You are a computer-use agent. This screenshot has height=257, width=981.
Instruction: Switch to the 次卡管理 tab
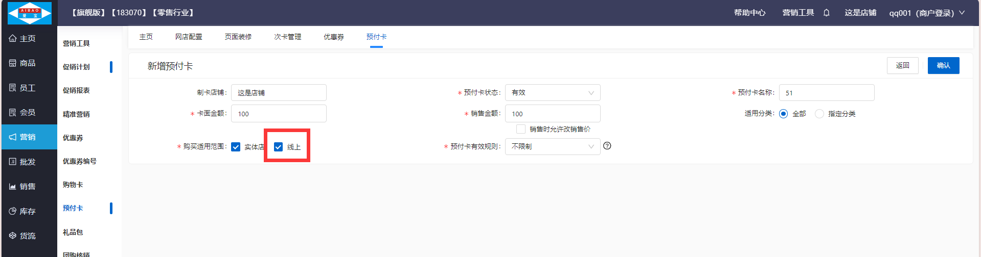[287, 37]
